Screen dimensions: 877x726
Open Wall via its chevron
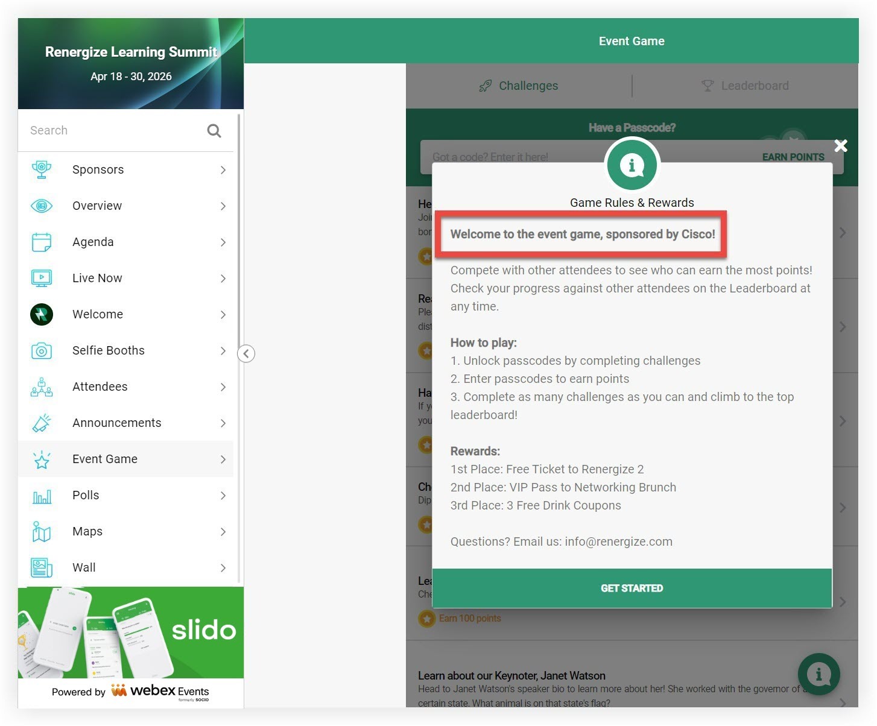point(223,568)
